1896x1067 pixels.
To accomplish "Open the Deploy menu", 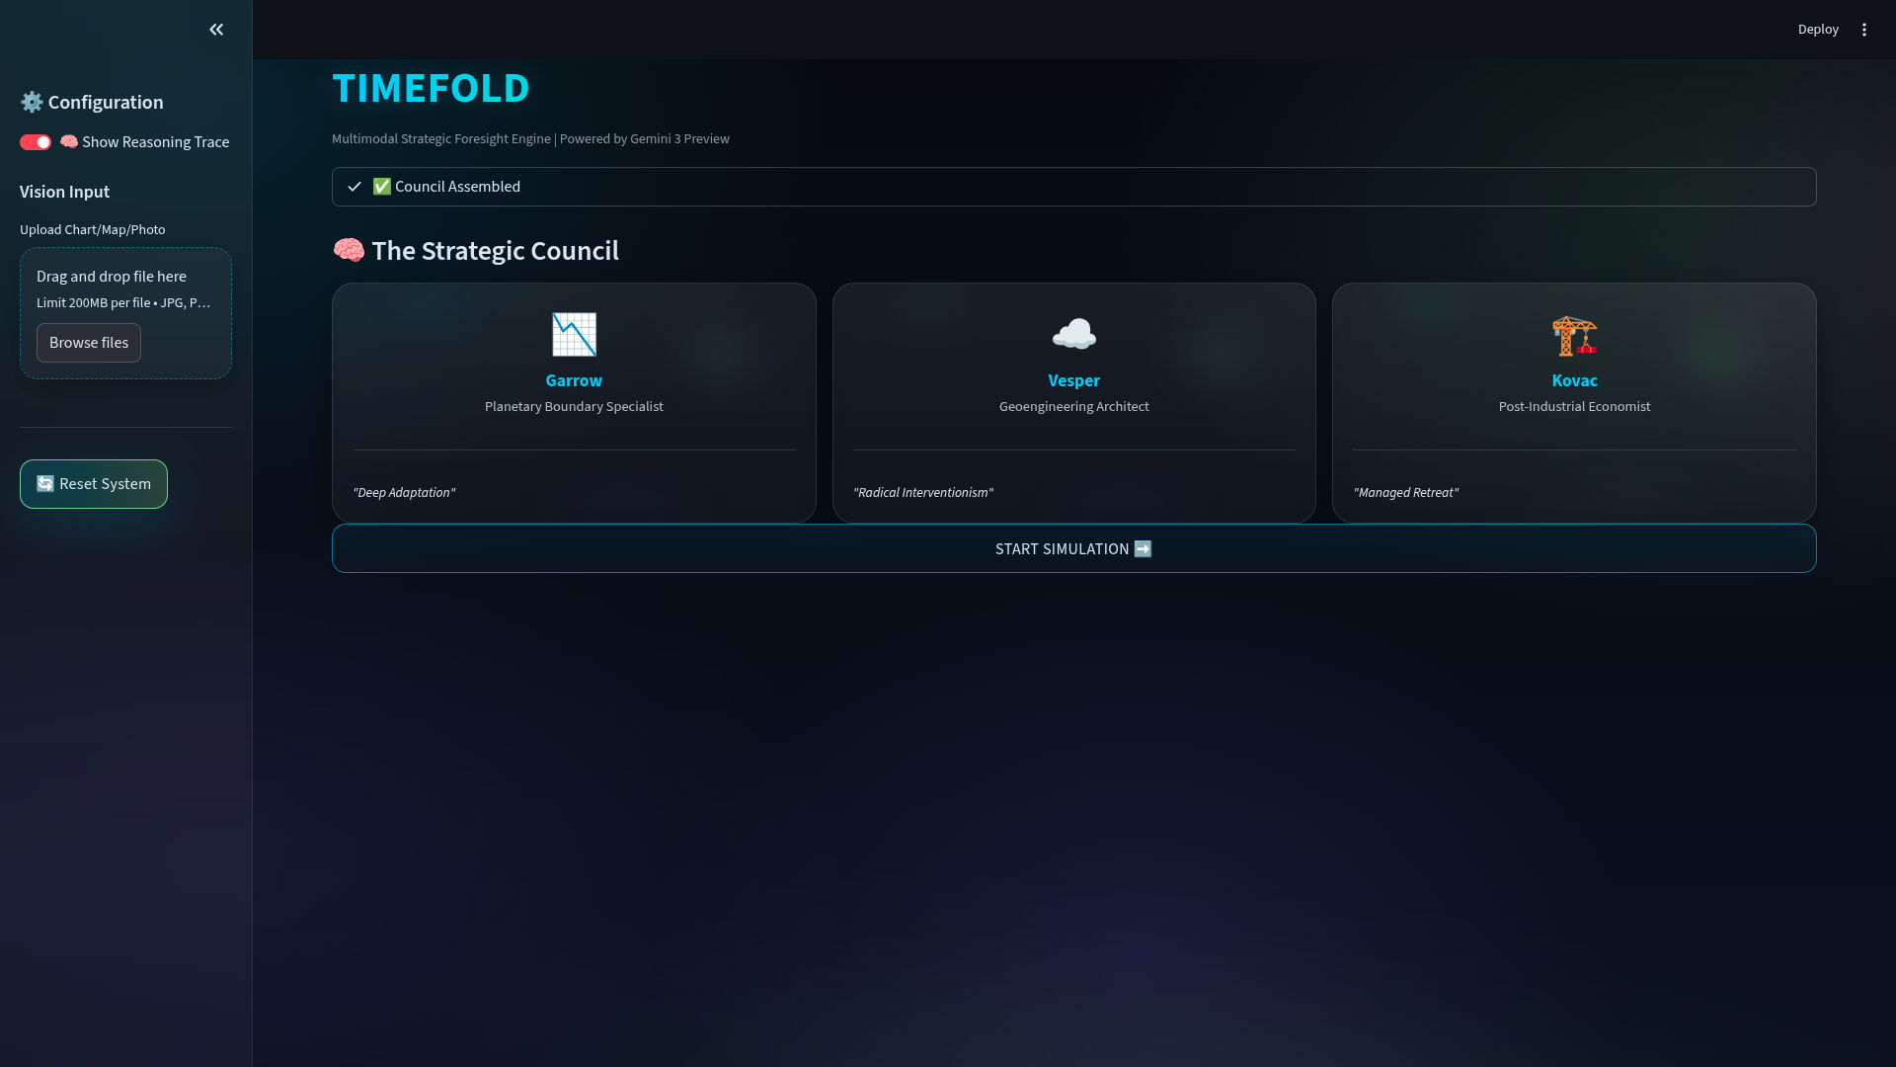I will click(x=1817, y=30).
